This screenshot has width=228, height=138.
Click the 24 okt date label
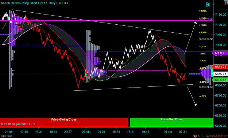(9, 132)
